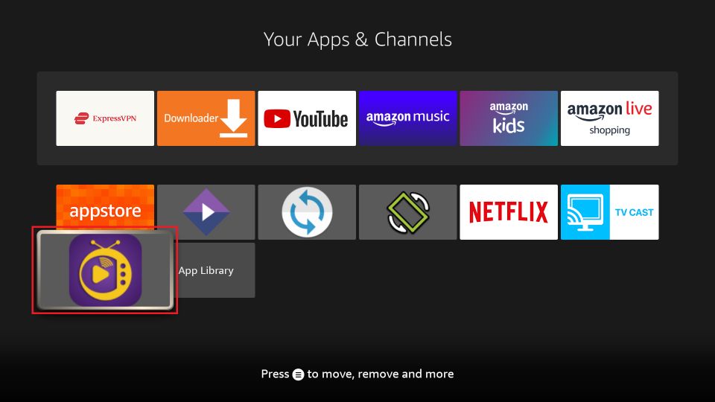Open Amazon Live shopping tile
The width and height of the screenshot is (715, 402).
pos(610,118)
